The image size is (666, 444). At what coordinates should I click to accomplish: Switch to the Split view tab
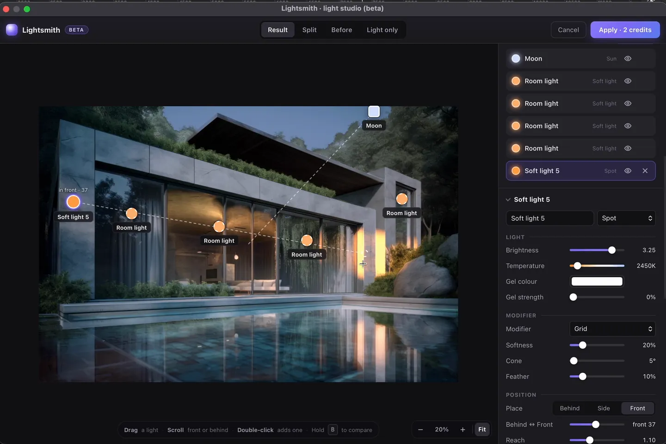pos(309,30)
